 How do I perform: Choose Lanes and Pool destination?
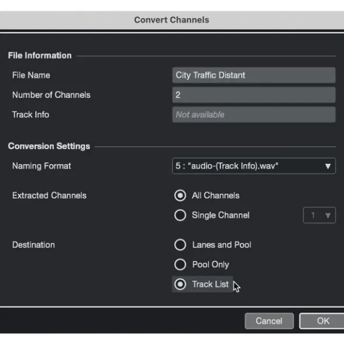click(180, 245)
